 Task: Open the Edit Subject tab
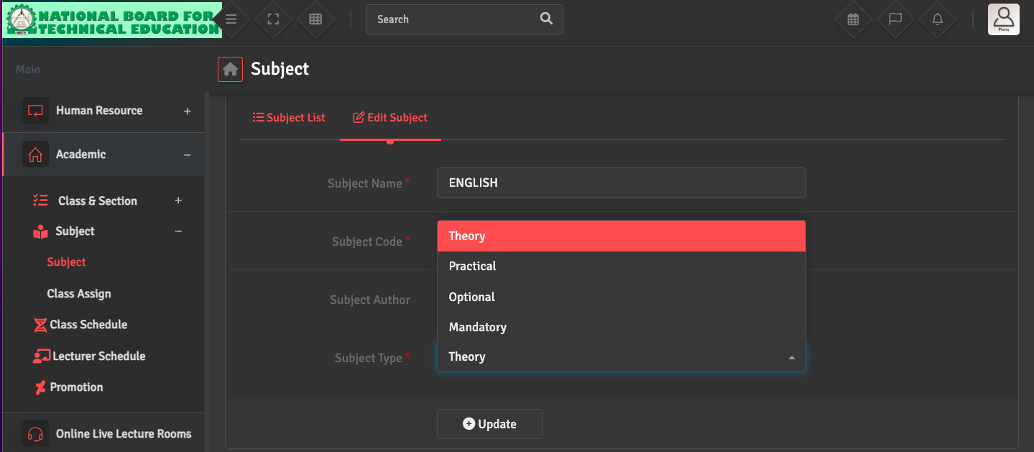[x=390, y=118]
